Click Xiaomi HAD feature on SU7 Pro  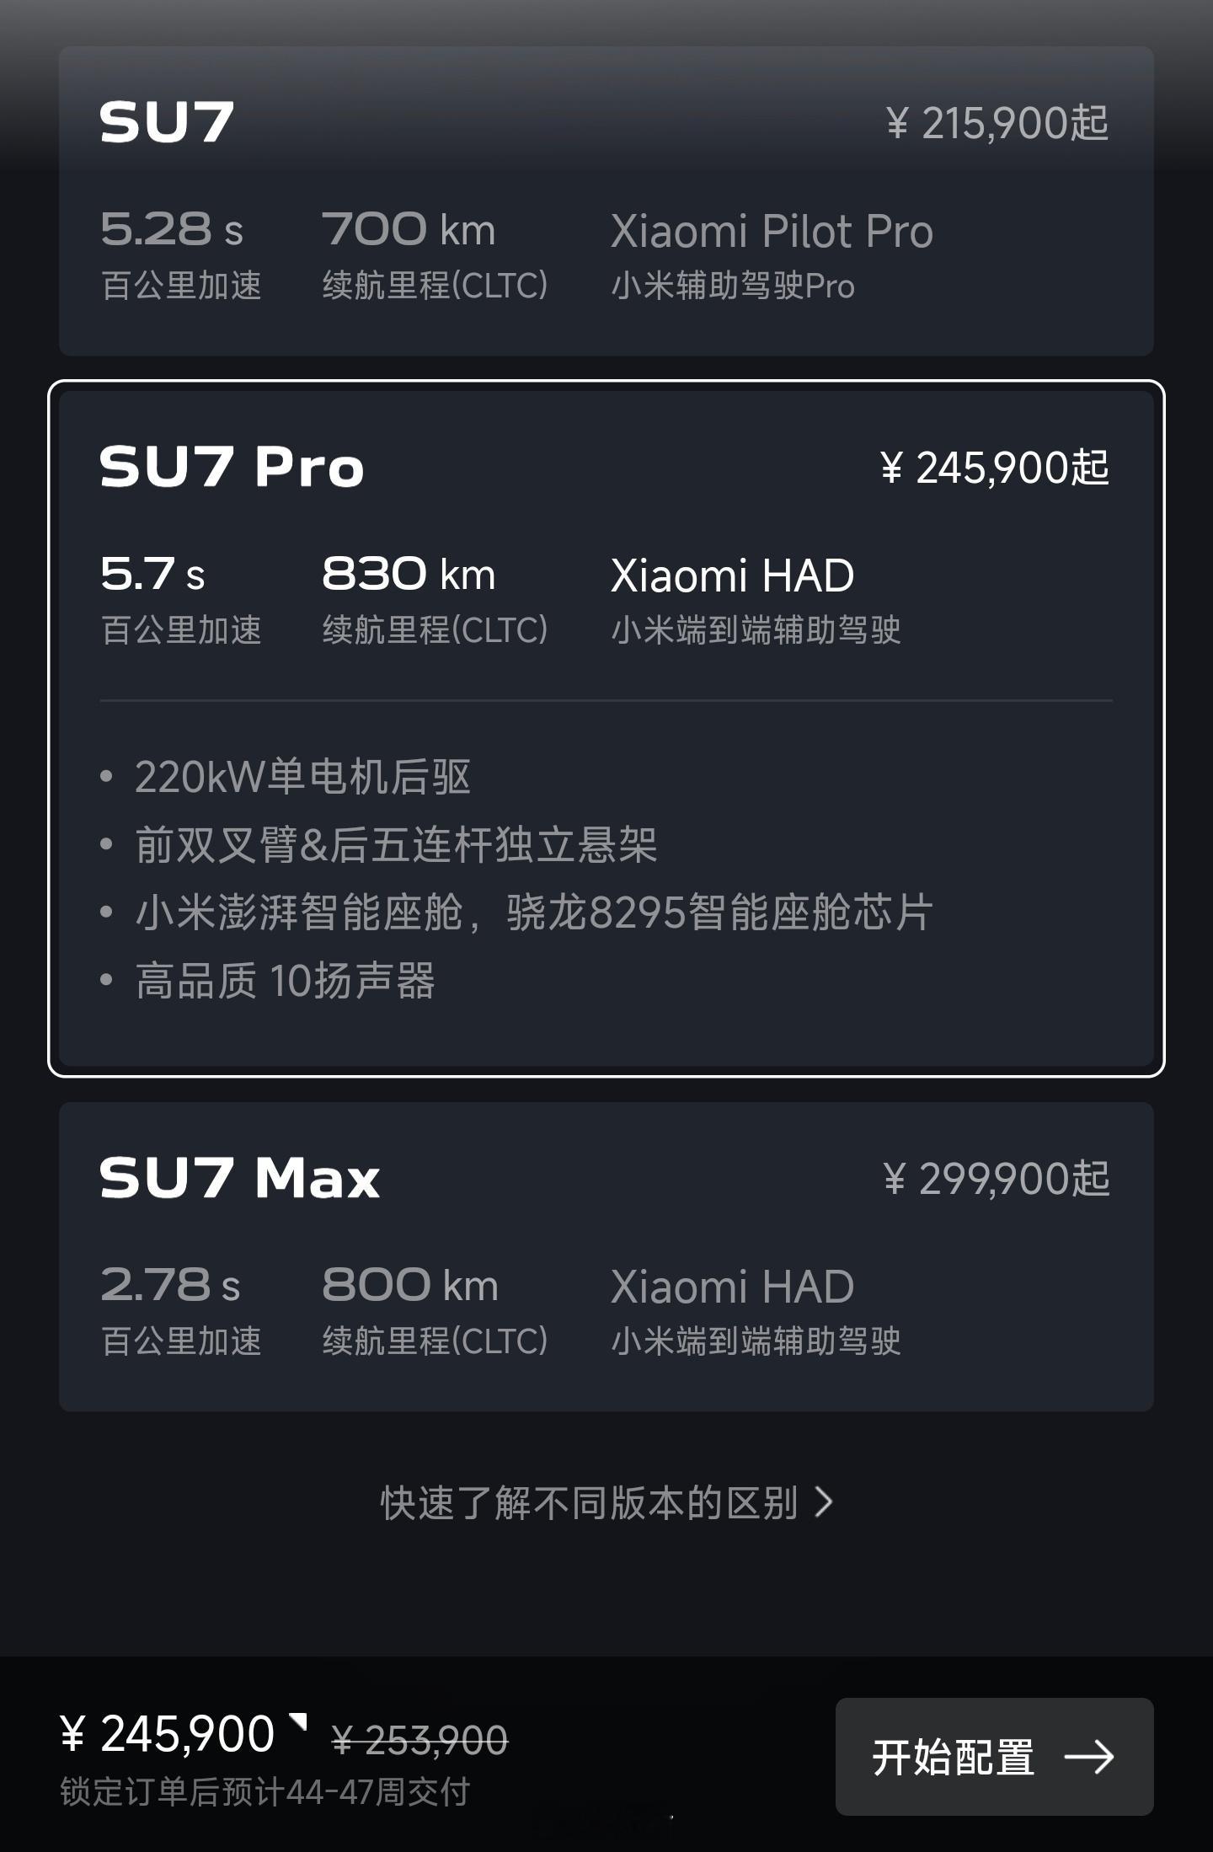tap(732, 575)
